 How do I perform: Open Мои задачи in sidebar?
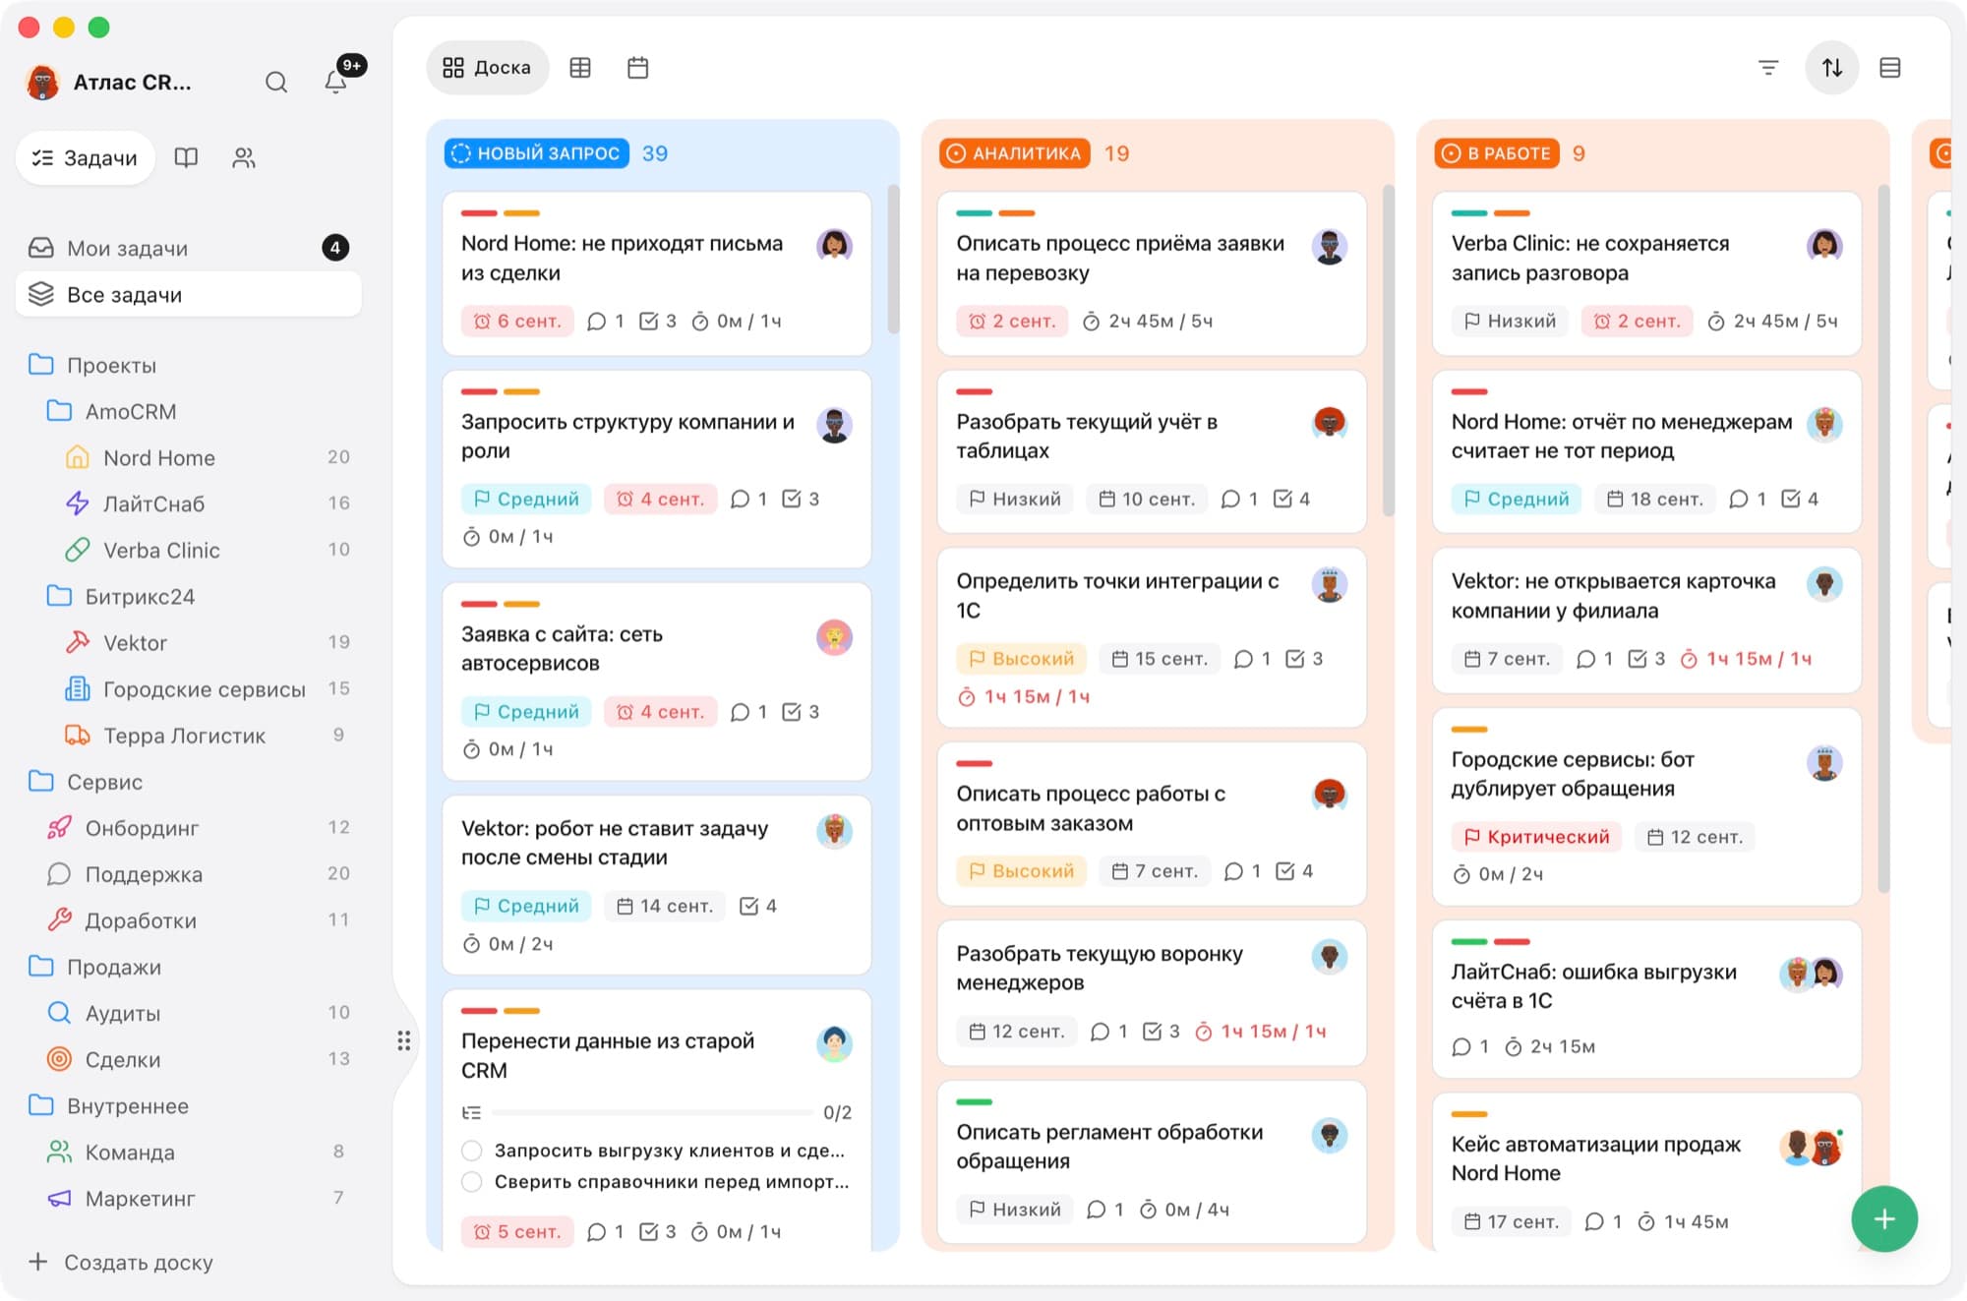tap(188, 248)
